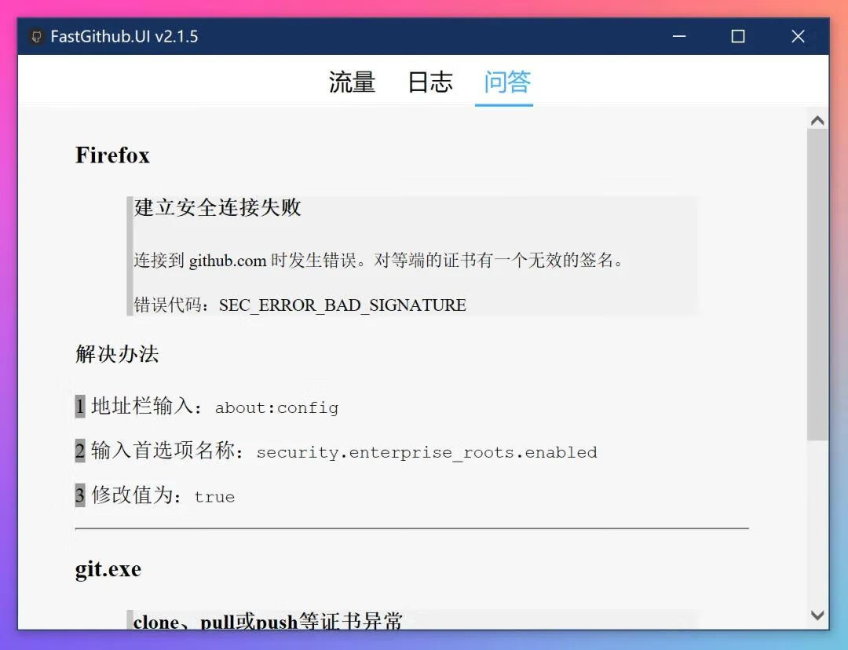Click the git.exe heading
848x650 pixels.
[107, 568]
